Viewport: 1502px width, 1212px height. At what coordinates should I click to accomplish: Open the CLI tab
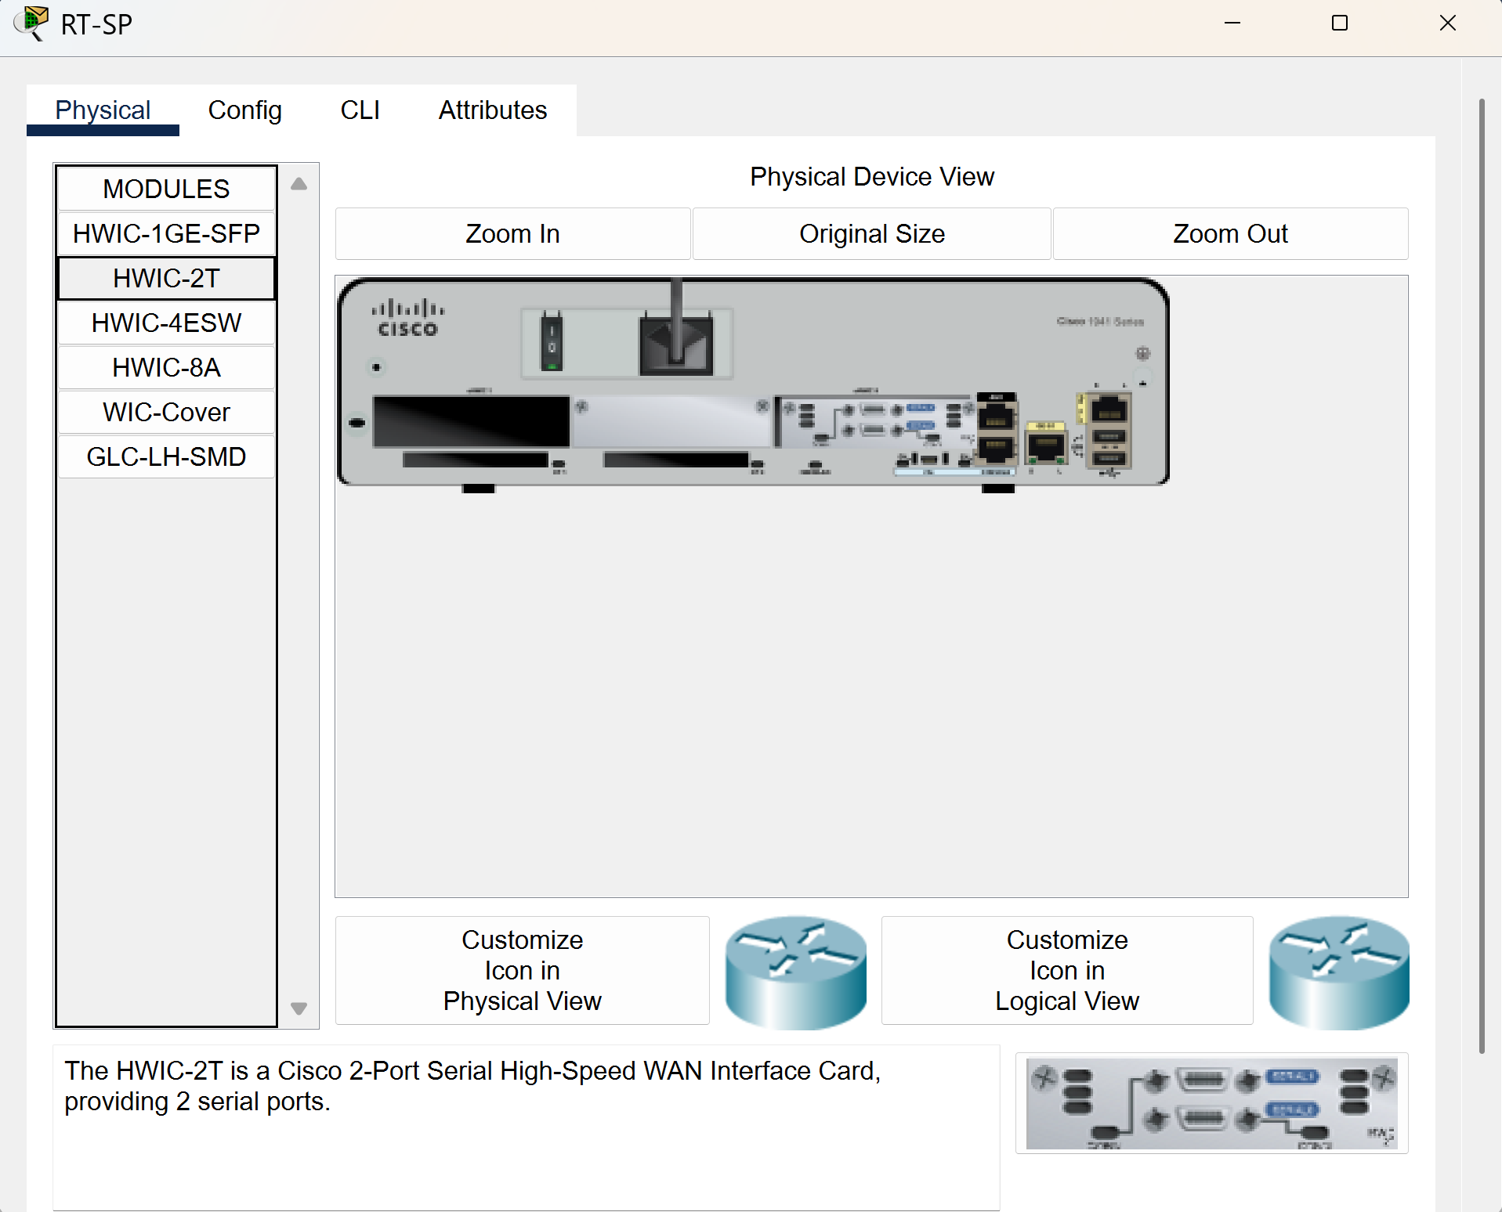pyautogui.click(x=360, y=110)
